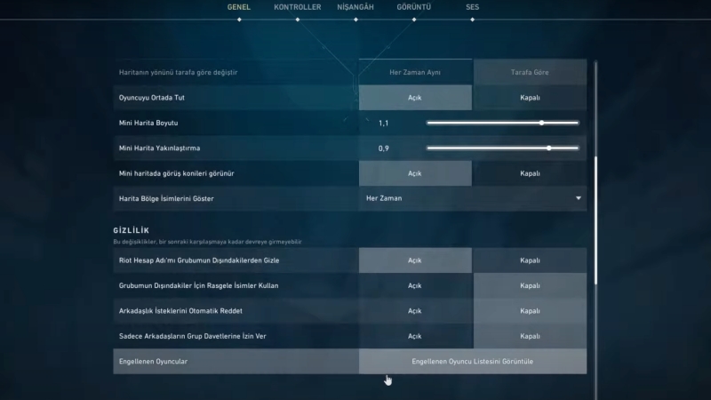Click the Mini Harita Yakınlaştırma slider handle
The width and height of the screenshot is (711, 400).
(x=549, y=148)
